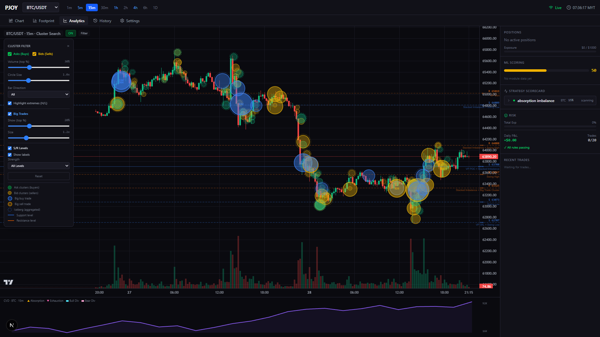The height and width of the screenshot is (337, 600).
Task: Click the PJOY logo
Action: (x=11, y=7)
